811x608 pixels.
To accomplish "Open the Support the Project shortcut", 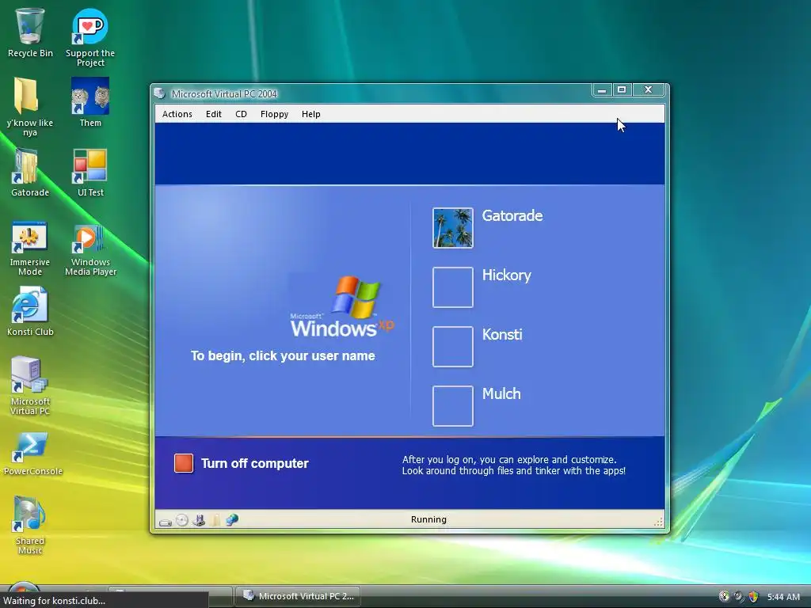I will tap(90, 37).
